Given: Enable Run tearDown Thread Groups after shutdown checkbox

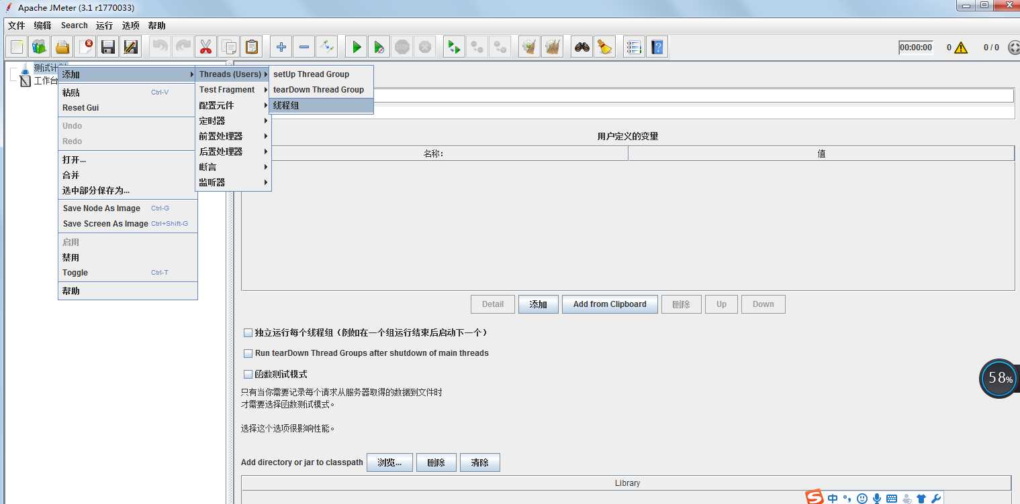Looking at the screenshot, I should [x=248, y=353].
